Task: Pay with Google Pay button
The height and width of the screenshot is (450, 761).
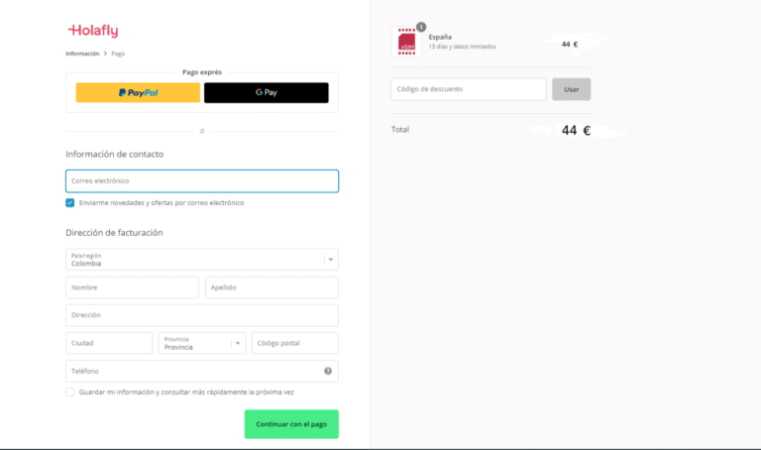Action: pos(266,92)
